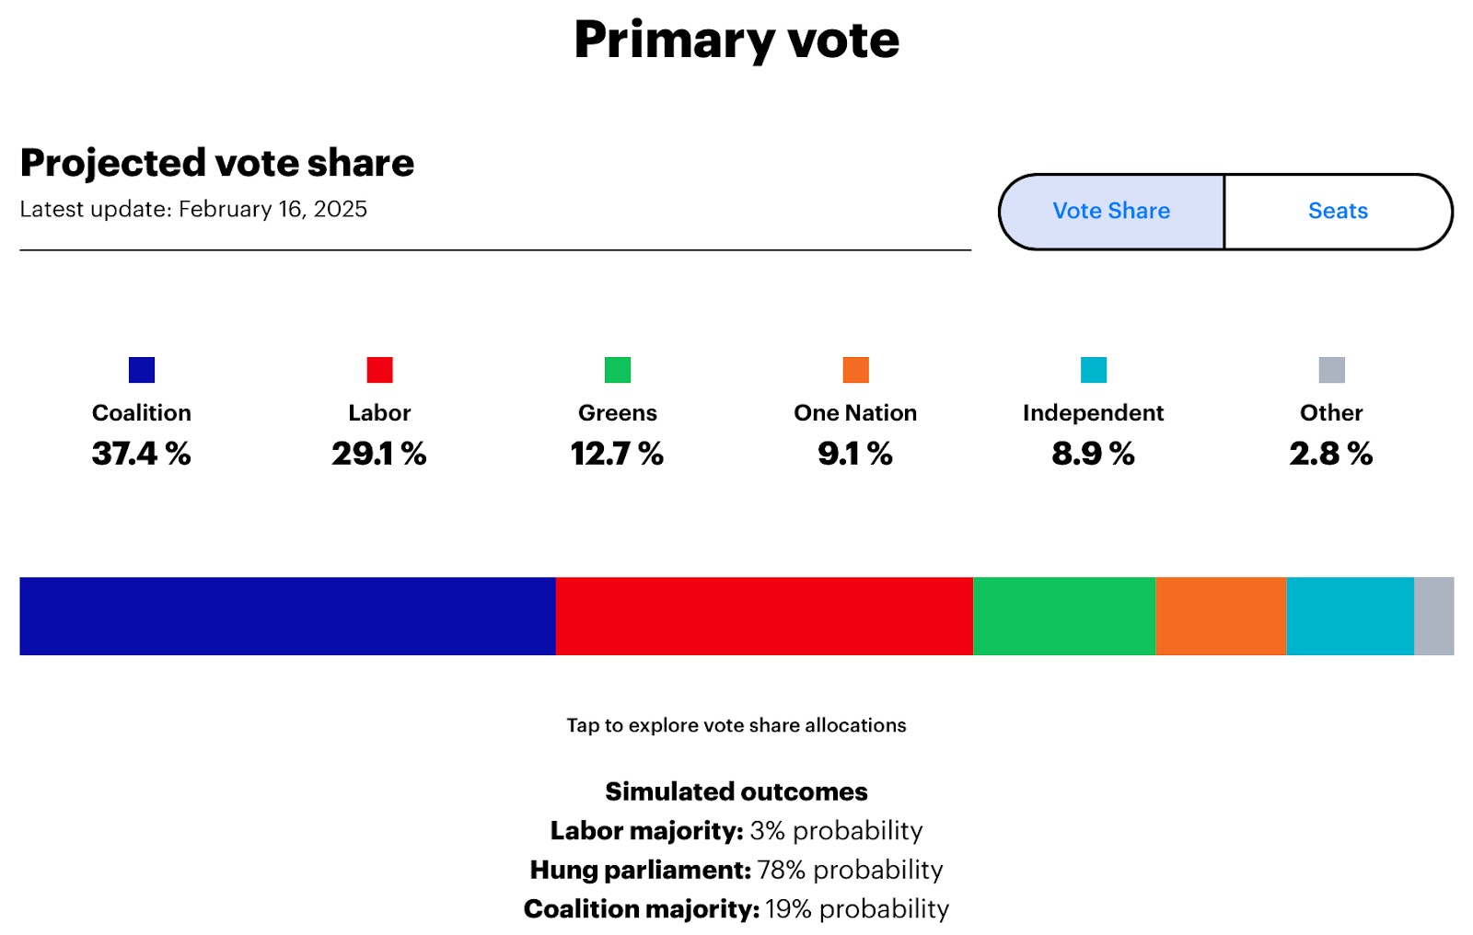
Task: Tap the orange One Nation bar segment
Action: click(x=1221, y=616)
